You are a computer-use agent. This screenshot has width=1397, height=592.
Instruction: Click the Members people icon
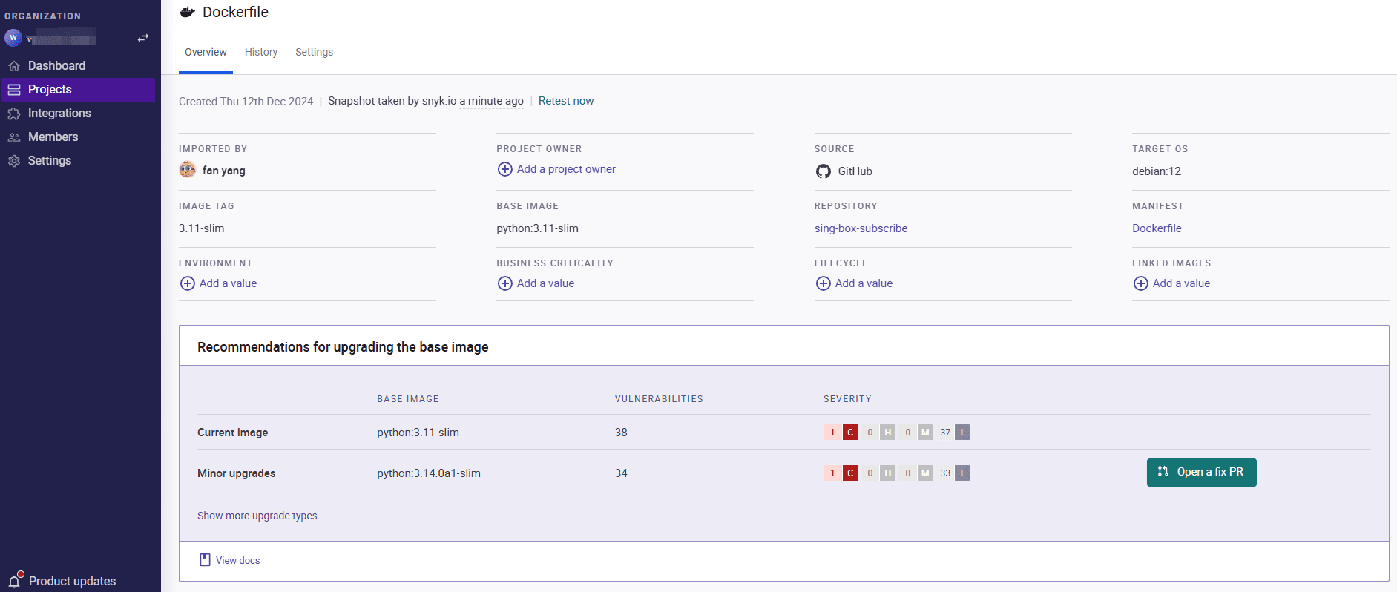[14, 137]
